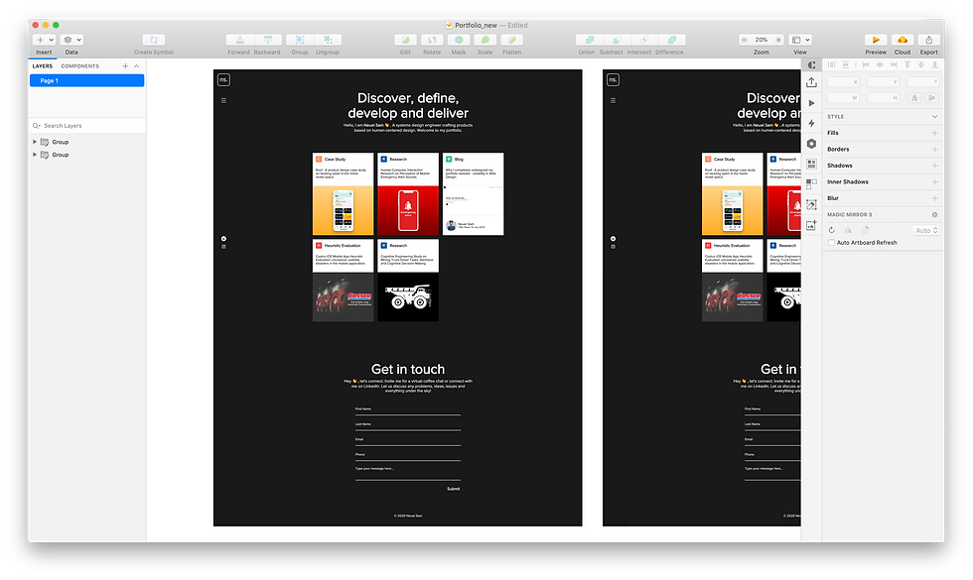Screen dimensions: 973x580
Task: Click Magic Mirror refresh arrow icon
Action: (x=832, y=230)
